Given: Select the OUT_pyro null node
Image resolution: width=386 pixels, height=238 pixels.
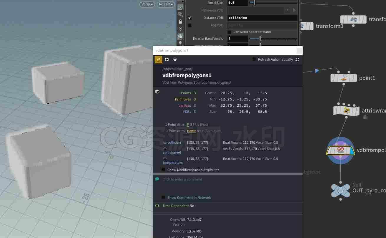Looking at the screenshot, I should point(340,191).
